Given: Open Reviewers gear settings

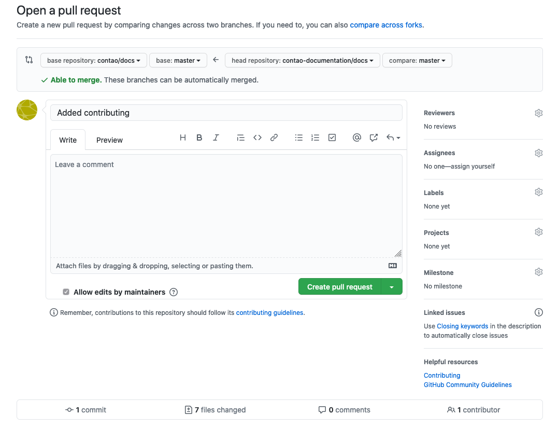Looking at the screenshot, I should click(538, 113).
